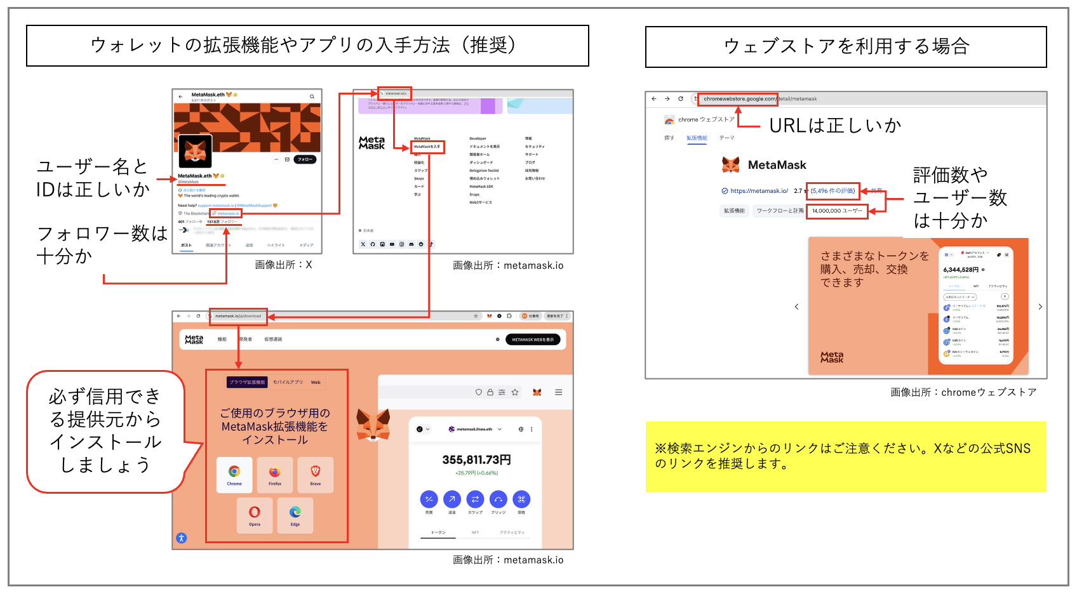Click METAMASK WEBを表示 button
This screenshot has width=1077, height=594.
tap(533, 340)
